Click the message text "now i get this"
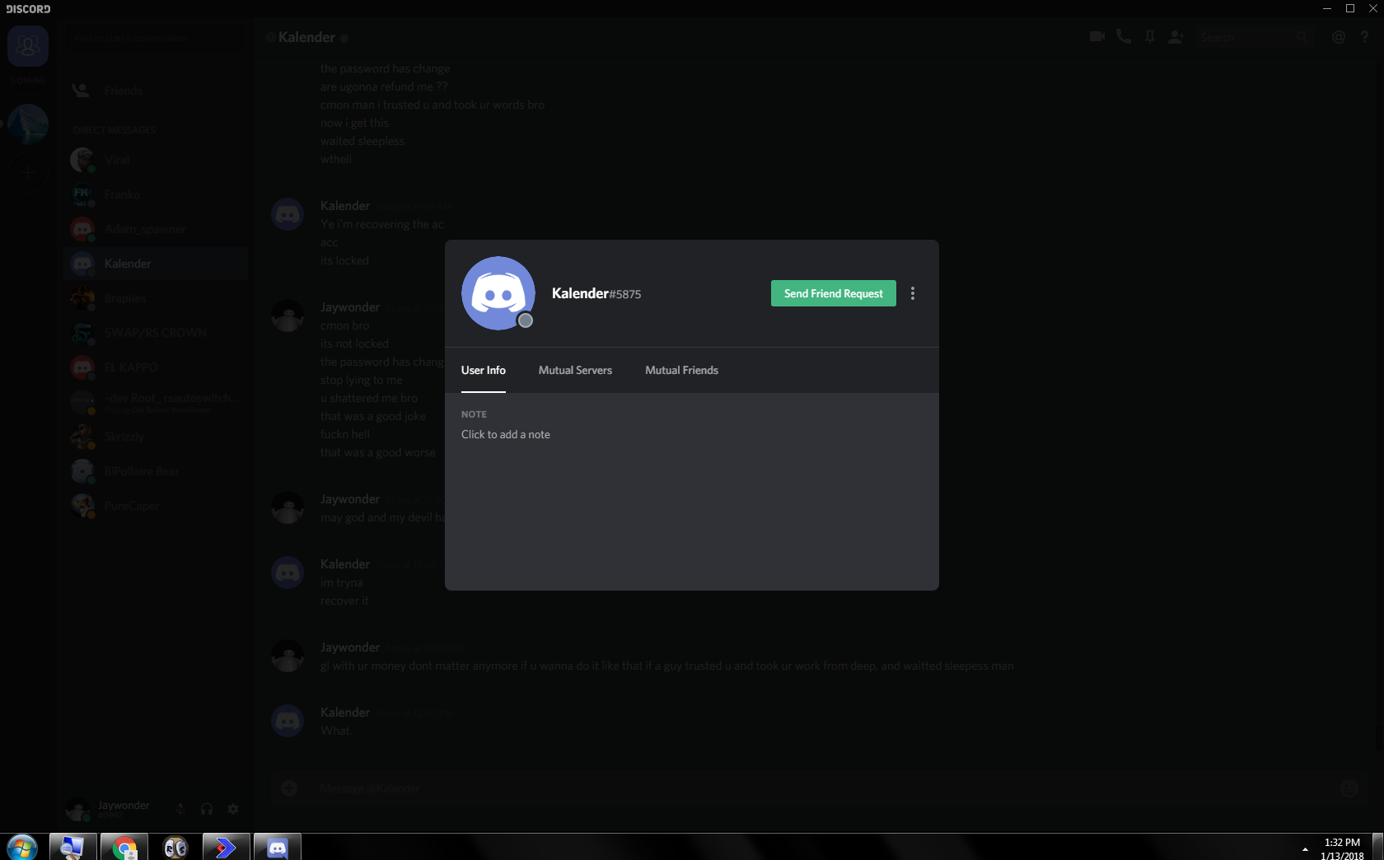 354,123
